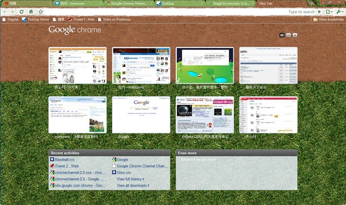
Task: Open the New Tab page options dropdown
Action: click(x=295, y=35)
